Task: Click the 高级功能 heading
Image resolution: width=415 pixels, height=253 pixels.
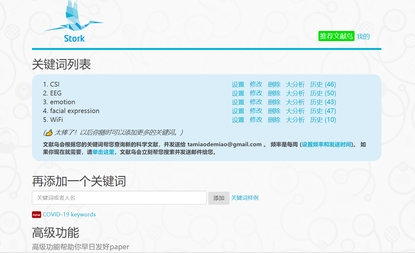Action: point(55,233)
